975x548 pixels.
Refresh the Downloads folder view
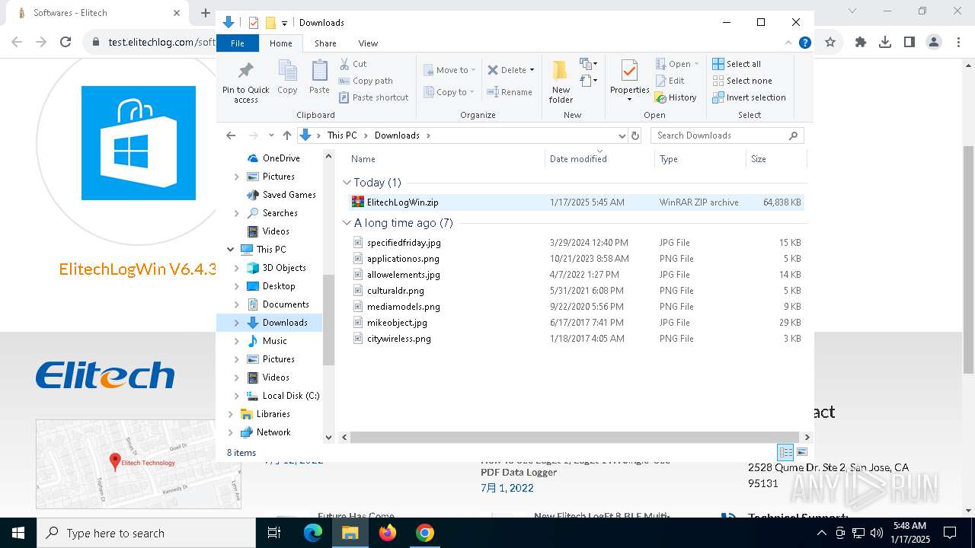635,135
